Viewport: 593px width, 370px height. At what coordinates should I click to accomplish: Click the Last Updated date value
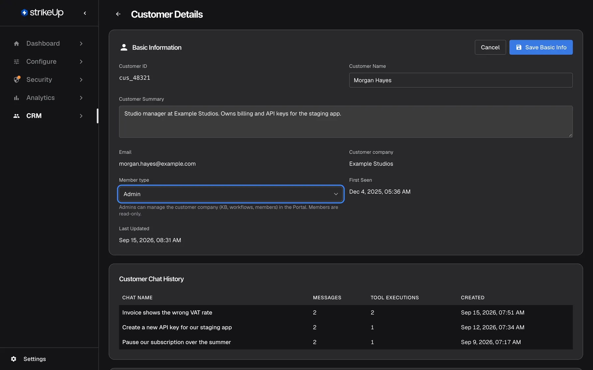pos(150,240)
